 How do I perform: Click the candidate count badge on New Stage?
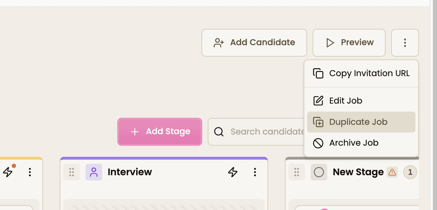click(410, 172)
